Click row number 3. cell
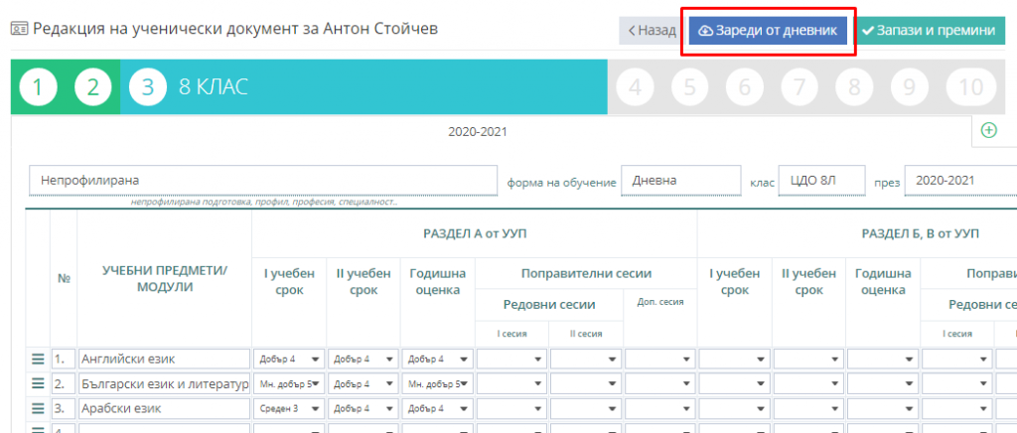The height and width of the screenshot is (433, 1017). click(x=64, y=408)
